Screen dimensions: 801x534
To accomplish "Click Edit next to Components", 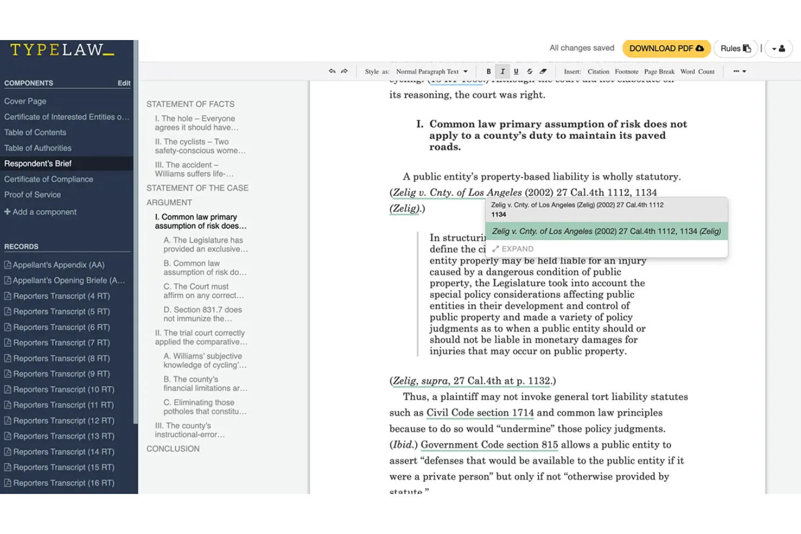I will point(124,83).
